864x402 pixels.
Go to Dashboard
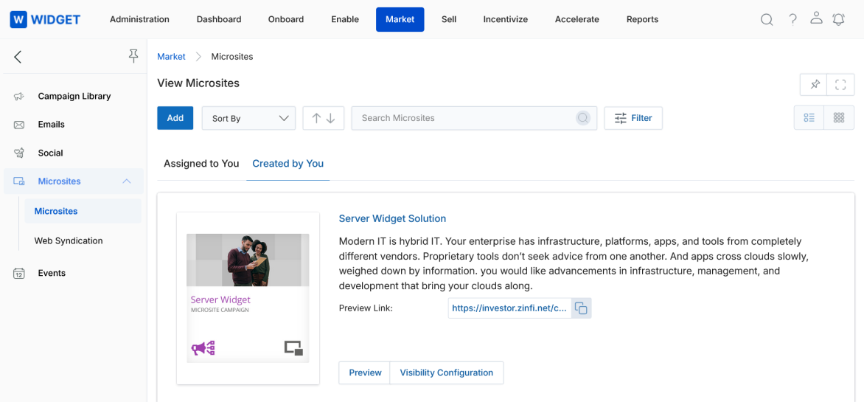tap(219, 19)
